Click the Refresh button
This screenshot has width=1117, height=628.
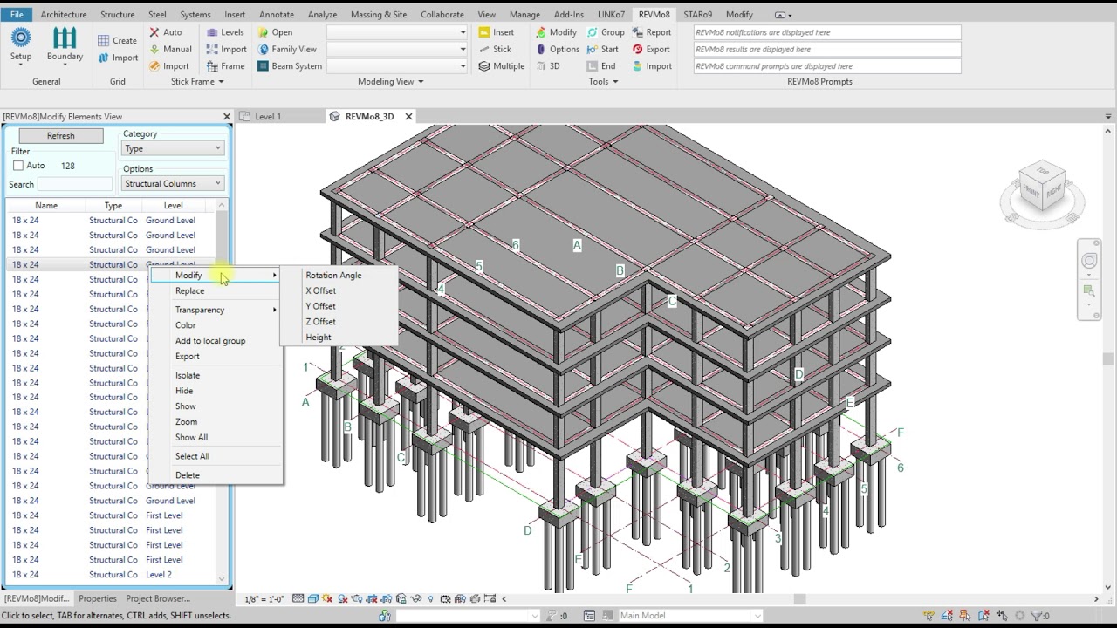pyautogui.click(x=61, y=135)
